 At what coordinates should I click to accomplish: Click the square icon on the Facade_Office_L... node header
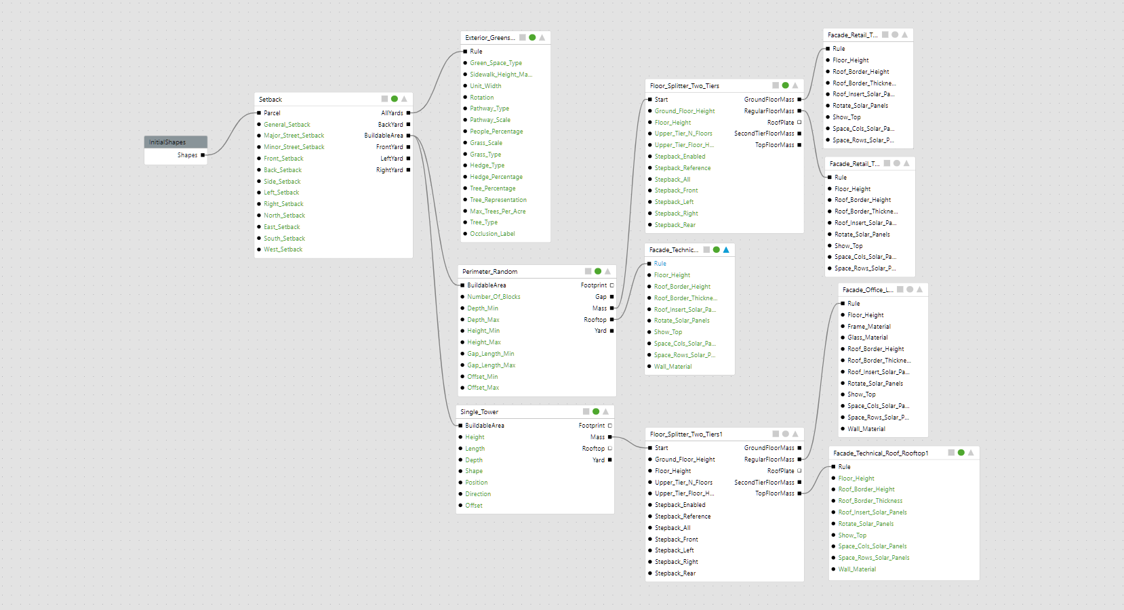pyautogui.click(x=900, y=289)
